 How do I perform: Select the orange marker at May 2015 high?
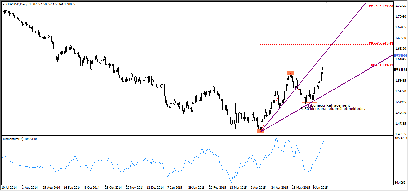click(x=290, y=73)
